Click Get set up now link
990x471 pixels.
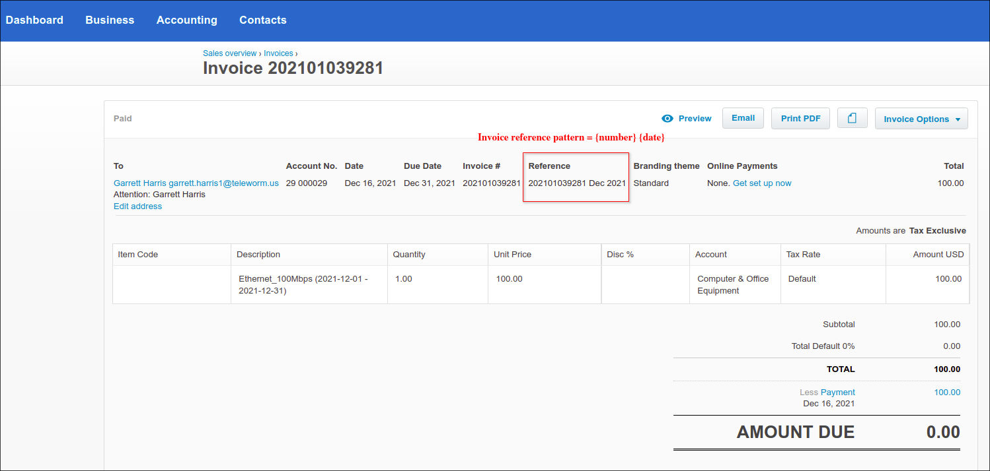761,183
